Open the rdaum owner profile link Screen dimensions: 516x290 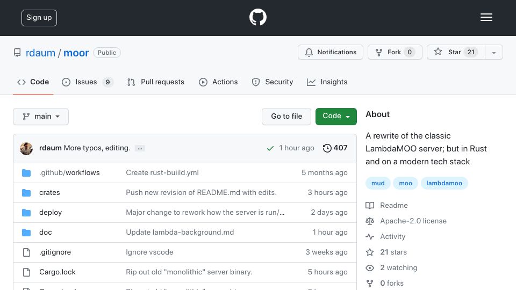coord(40,53)
